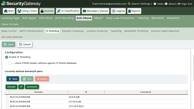Open the RMail section
This screenshot has width=194, height=109.
point(99,18)
